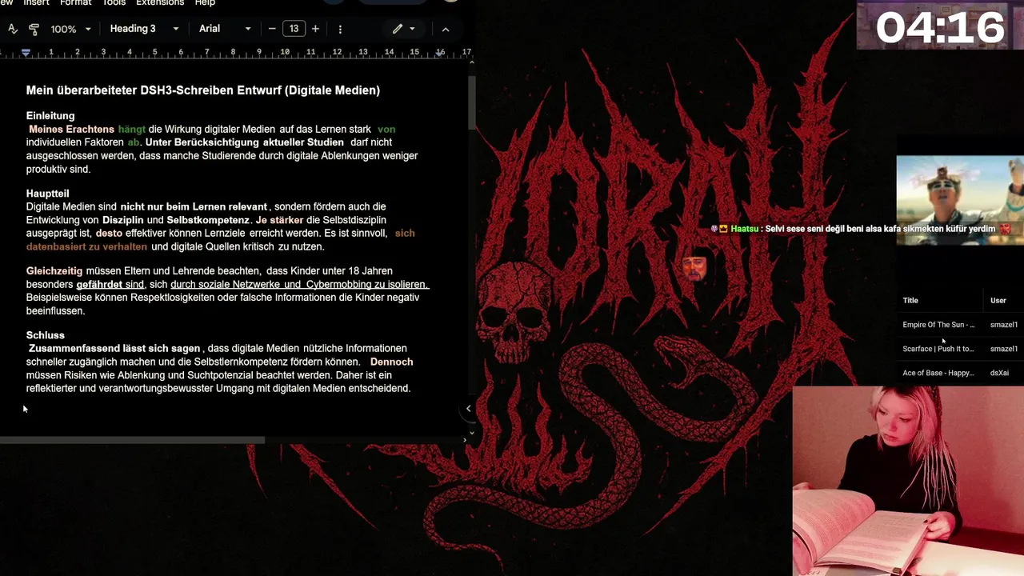This screenshot has width=1024, height=576.
Task: Open the Insert menu
Action: click(x=36, y=2)
